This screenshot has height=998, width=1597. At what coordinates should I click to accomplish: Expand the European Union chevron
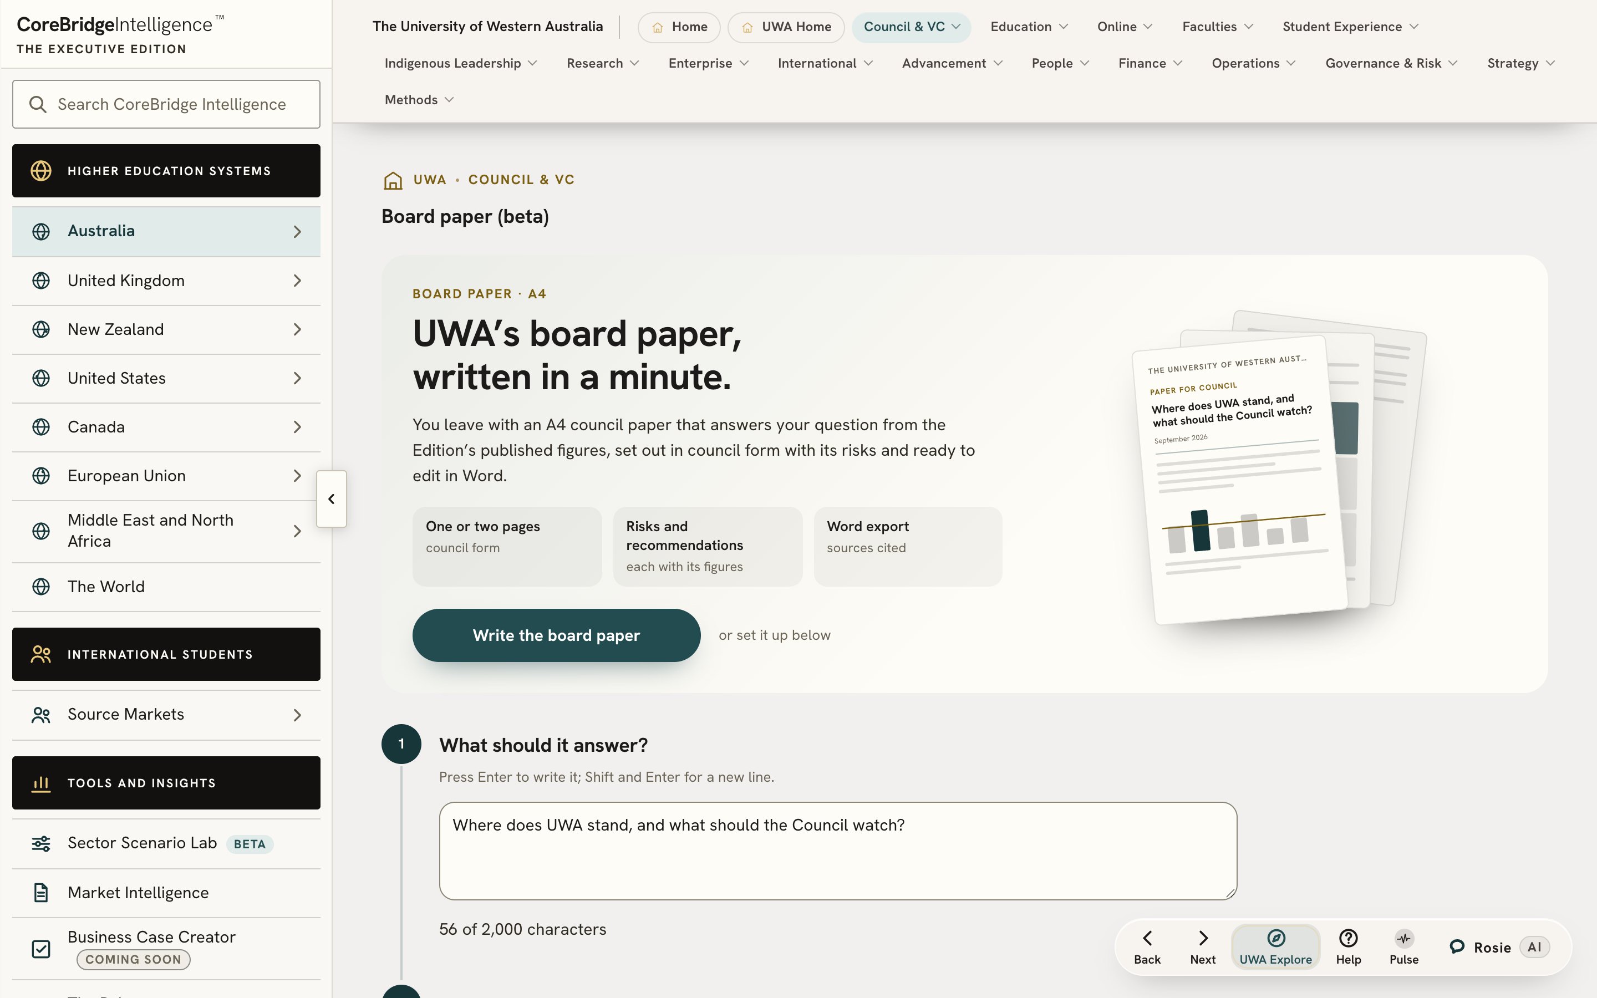pyautogui.click(x=297, y=476)
